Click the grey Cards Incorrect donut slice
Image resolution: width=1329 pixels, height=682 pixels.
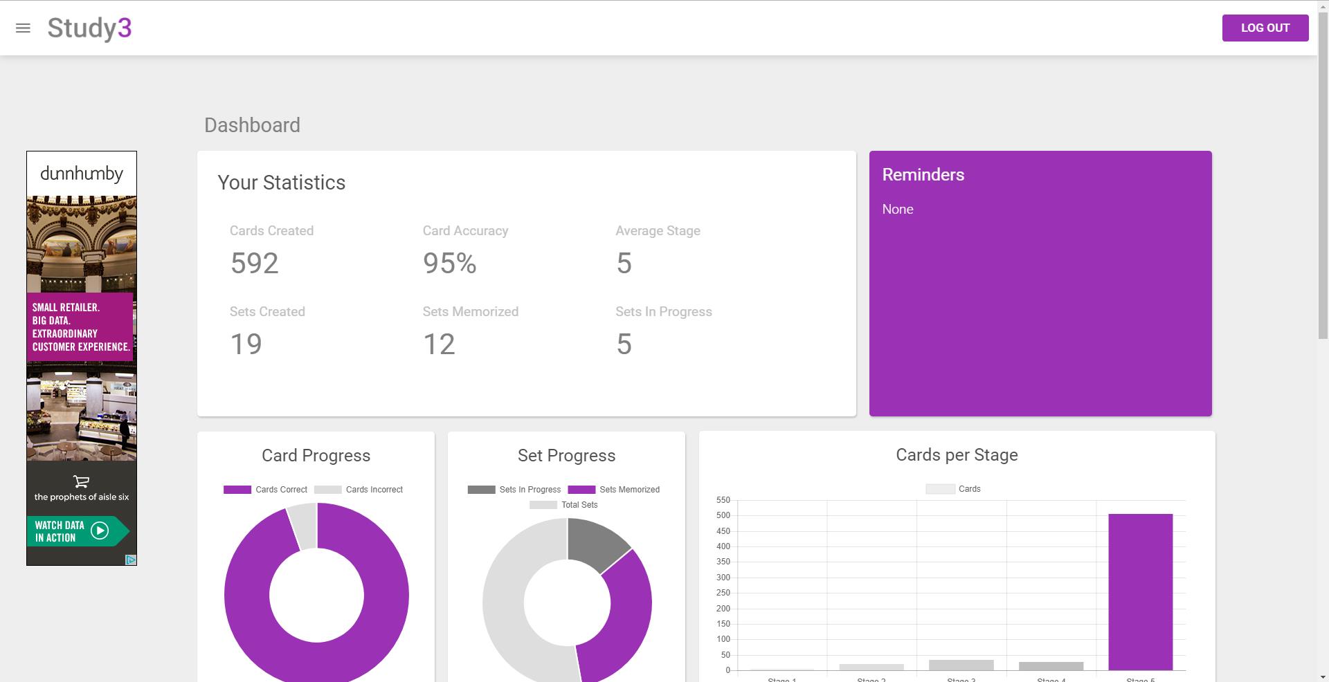[x=304, y=526]
